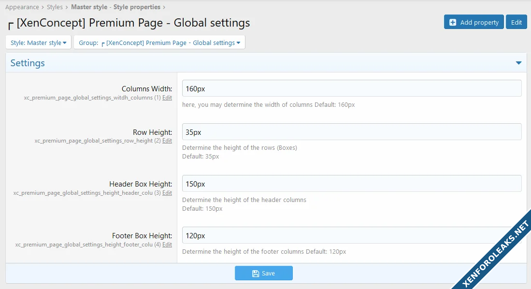Open the Style: Master style dropdown
This screenshot has height=289, width=531.
coord(39,43)
